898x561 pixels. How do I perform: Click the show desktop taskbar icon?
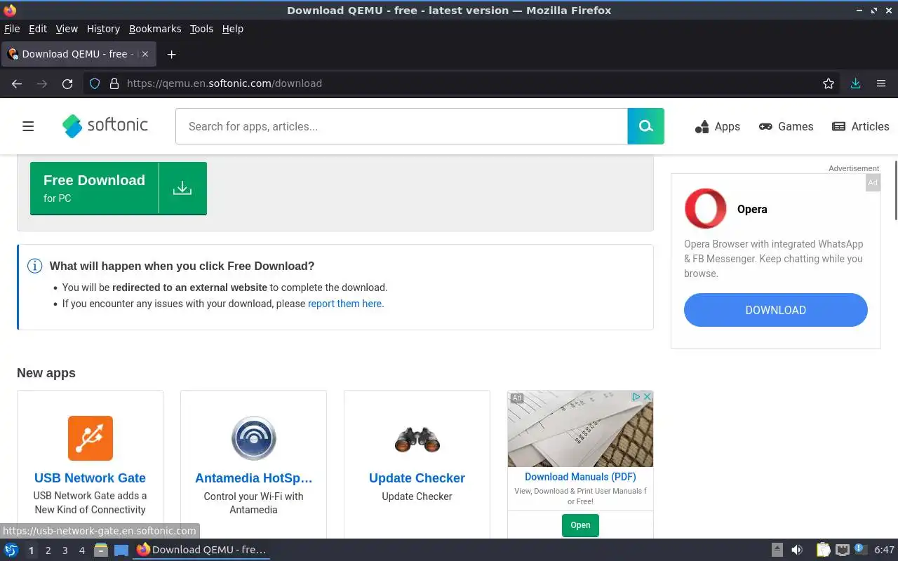point(121,550)
